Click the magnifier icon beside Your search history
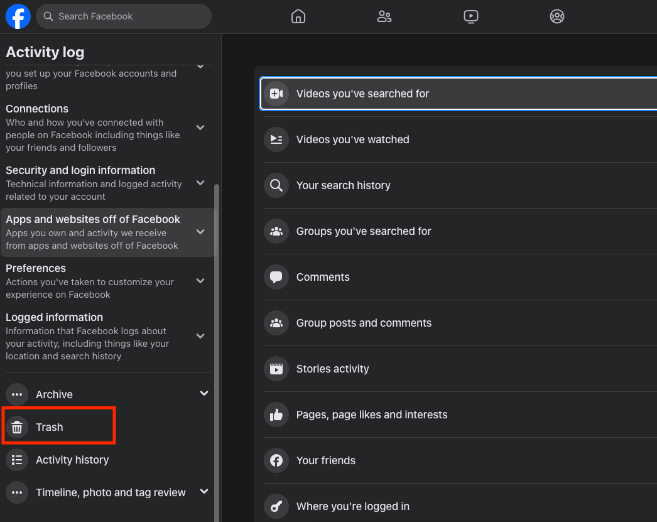 [x=276, y=185]
